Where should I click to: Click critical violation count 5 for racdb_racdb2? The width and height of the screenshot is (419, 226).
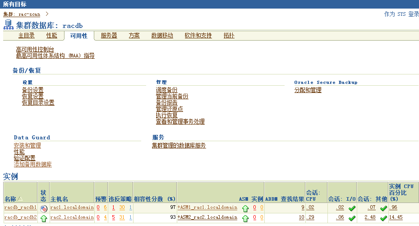pyautogui.click(x=114, y=217)
